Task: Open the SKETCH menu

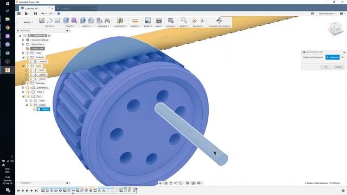Action: tap(49, 27)
